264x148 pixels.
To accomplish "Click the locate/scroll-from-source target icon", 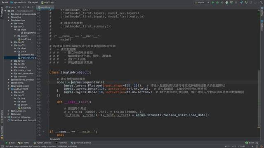I will 19,7.
